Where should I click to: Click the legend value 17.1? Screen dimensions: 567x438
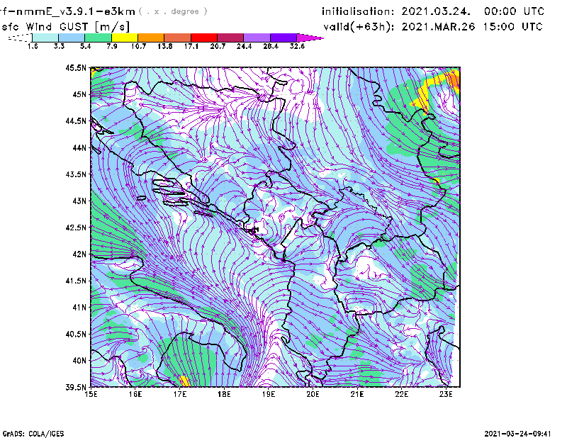point(191,46)
